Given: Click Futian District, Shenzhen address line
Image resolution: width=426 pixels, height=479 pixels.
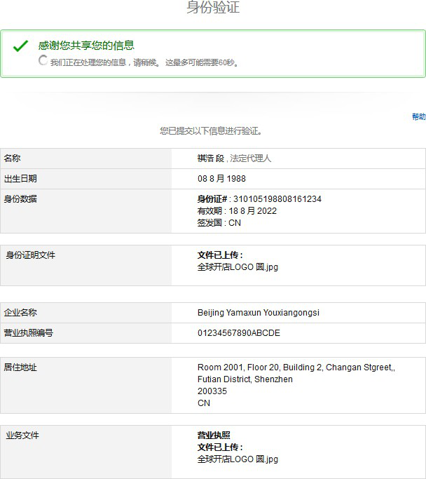Looking at the screenshot, I should [245, 379].
